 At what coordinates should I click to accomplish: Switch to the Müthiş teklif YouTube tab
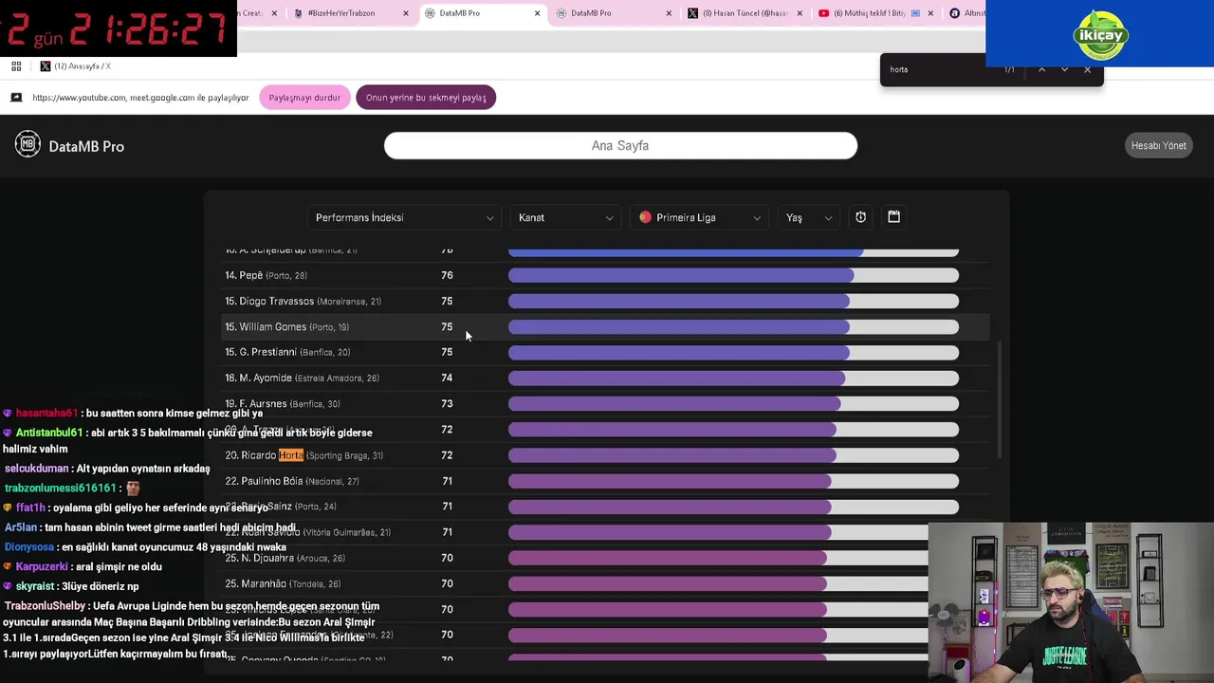(x=870, y=13)
